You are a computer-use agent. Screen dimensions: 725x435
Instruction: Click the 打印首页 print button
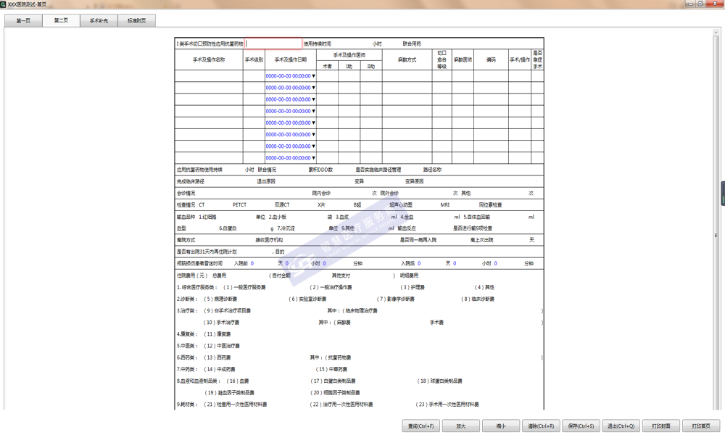tap(700, 426)
